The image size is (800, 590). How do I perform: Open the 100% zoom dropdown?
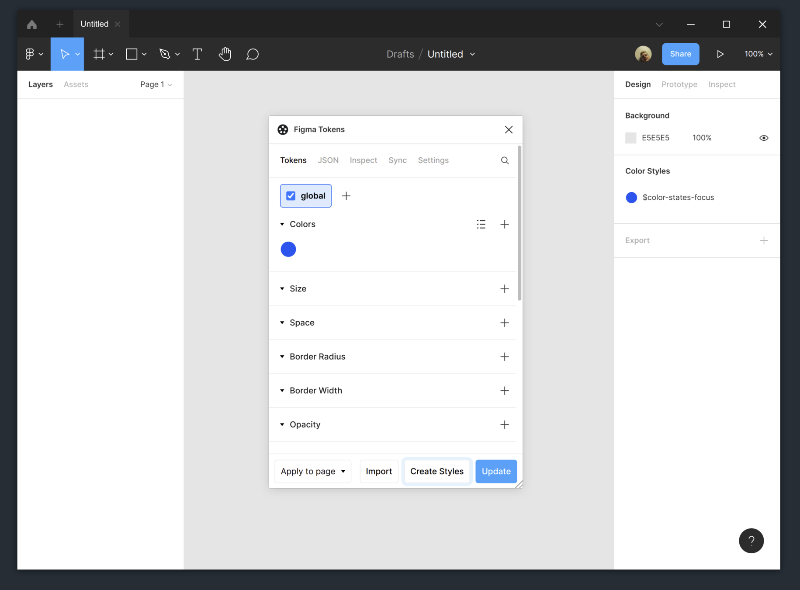click(758, 54)
